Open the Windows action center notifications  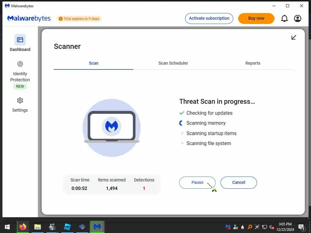coord(302,227)
